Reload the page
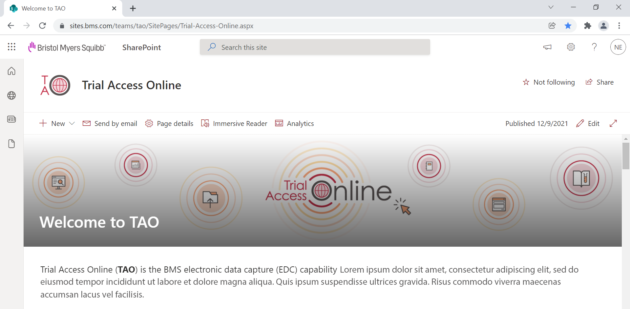This screenshot has width=630, height=309. [42, 26]
